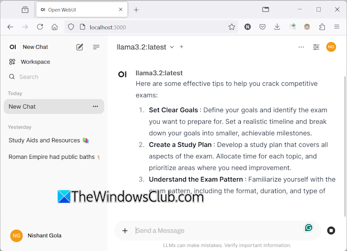Click the OI model avatar beside the response
The image size is (347, 251).
point(122,74)
